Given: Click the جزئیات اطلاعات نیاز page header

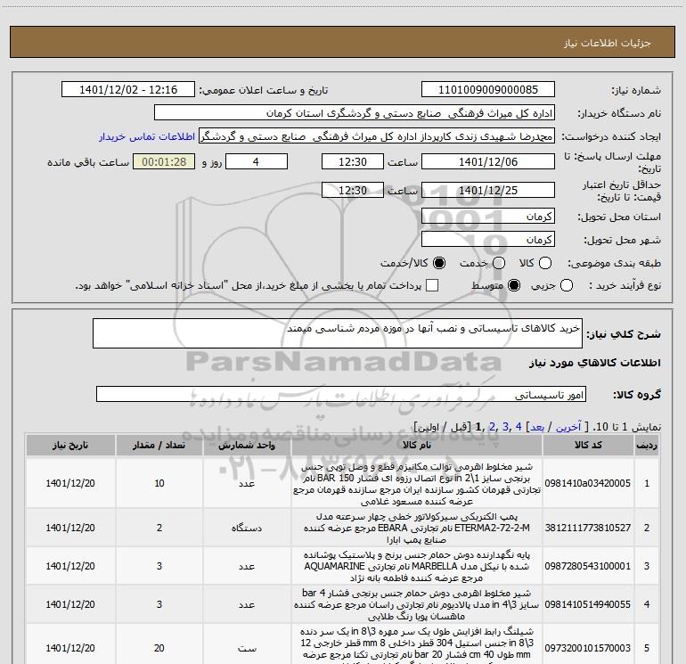Looking at the screenshot, I should (608, 43).
